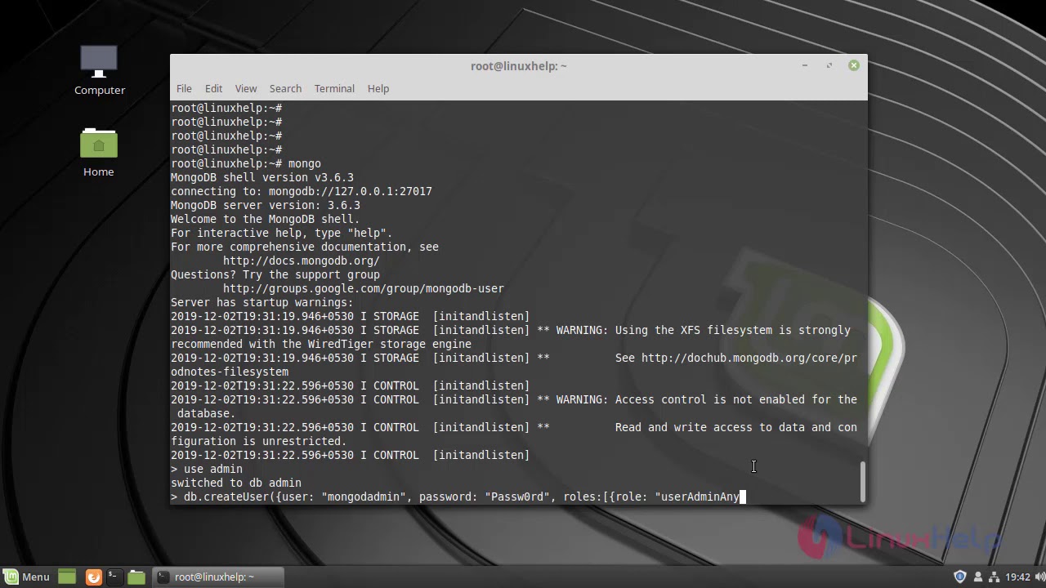Click 'Access control is not enabled' warning text
This screenshot has height=588, width=1046.
coord(707,399)
